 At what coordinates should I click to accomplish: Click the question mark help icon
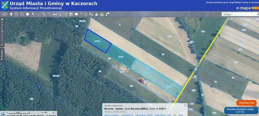[x=81, y=14]
